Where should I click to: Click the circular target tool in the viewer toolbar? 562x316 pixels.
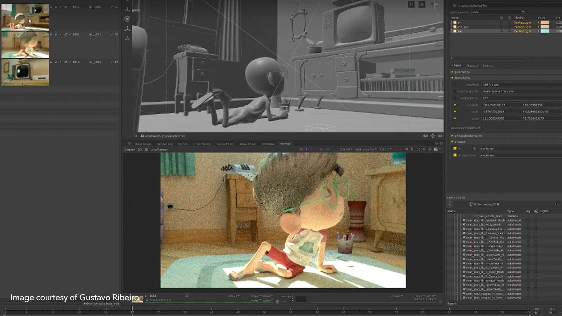(x=127, y=19)
